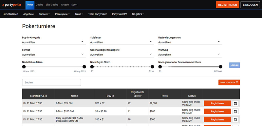Image resolution: width=262 pixels, height=126 pixels.
Task: Click the EINLOGGEN button
Action: pos(250,5)
